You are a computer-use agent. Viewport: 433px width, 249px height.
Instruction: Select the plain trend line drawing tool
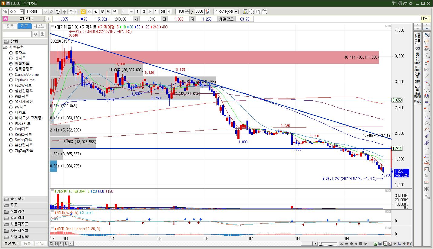(426, 76)
